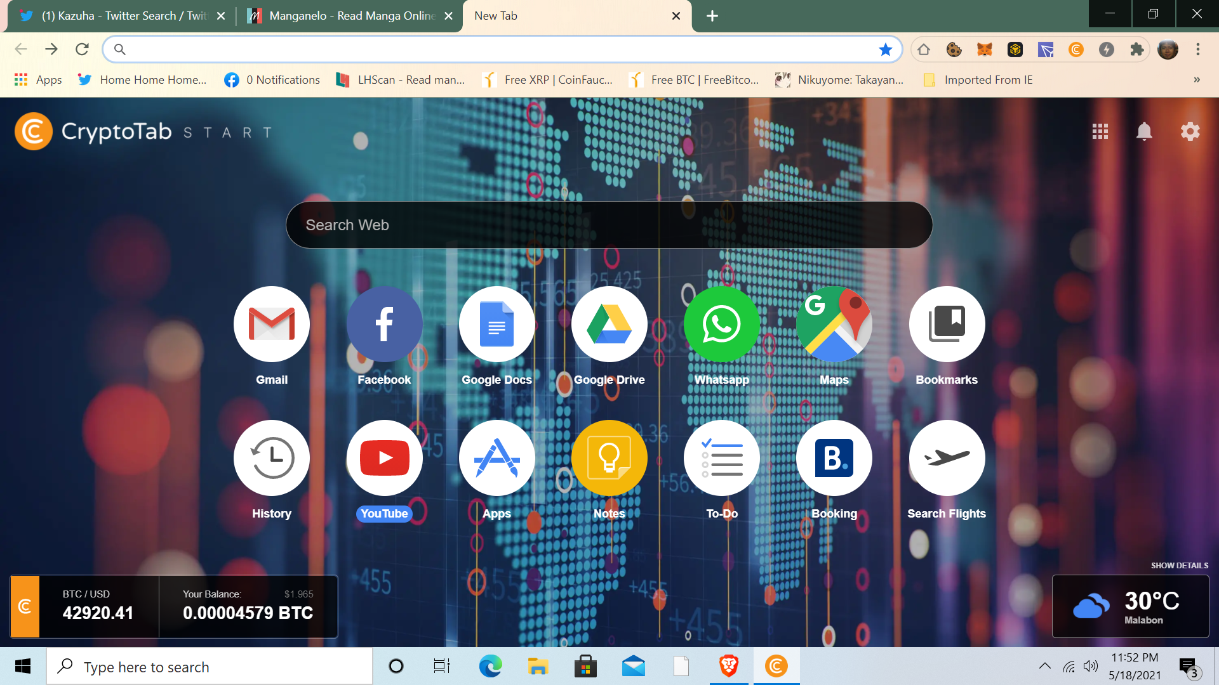Close the Twitter Search tab
This screenshot has height=685, width=1219.
tap(221, 16)
